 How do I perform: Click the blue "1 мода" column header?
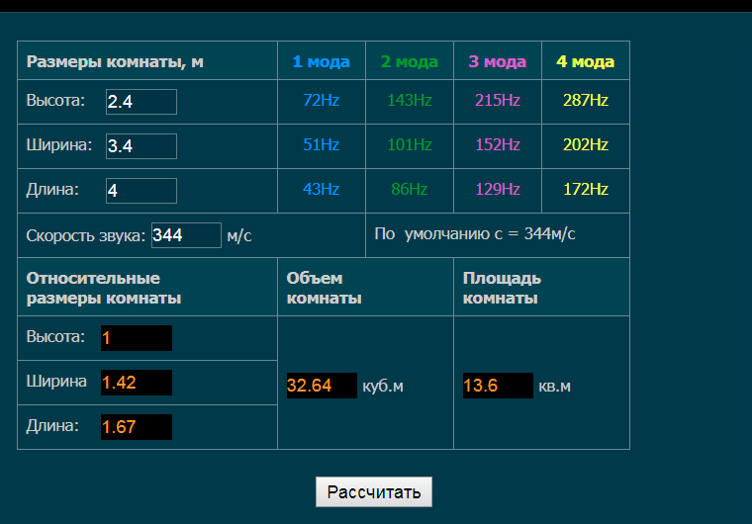click(x=321, y=61)
